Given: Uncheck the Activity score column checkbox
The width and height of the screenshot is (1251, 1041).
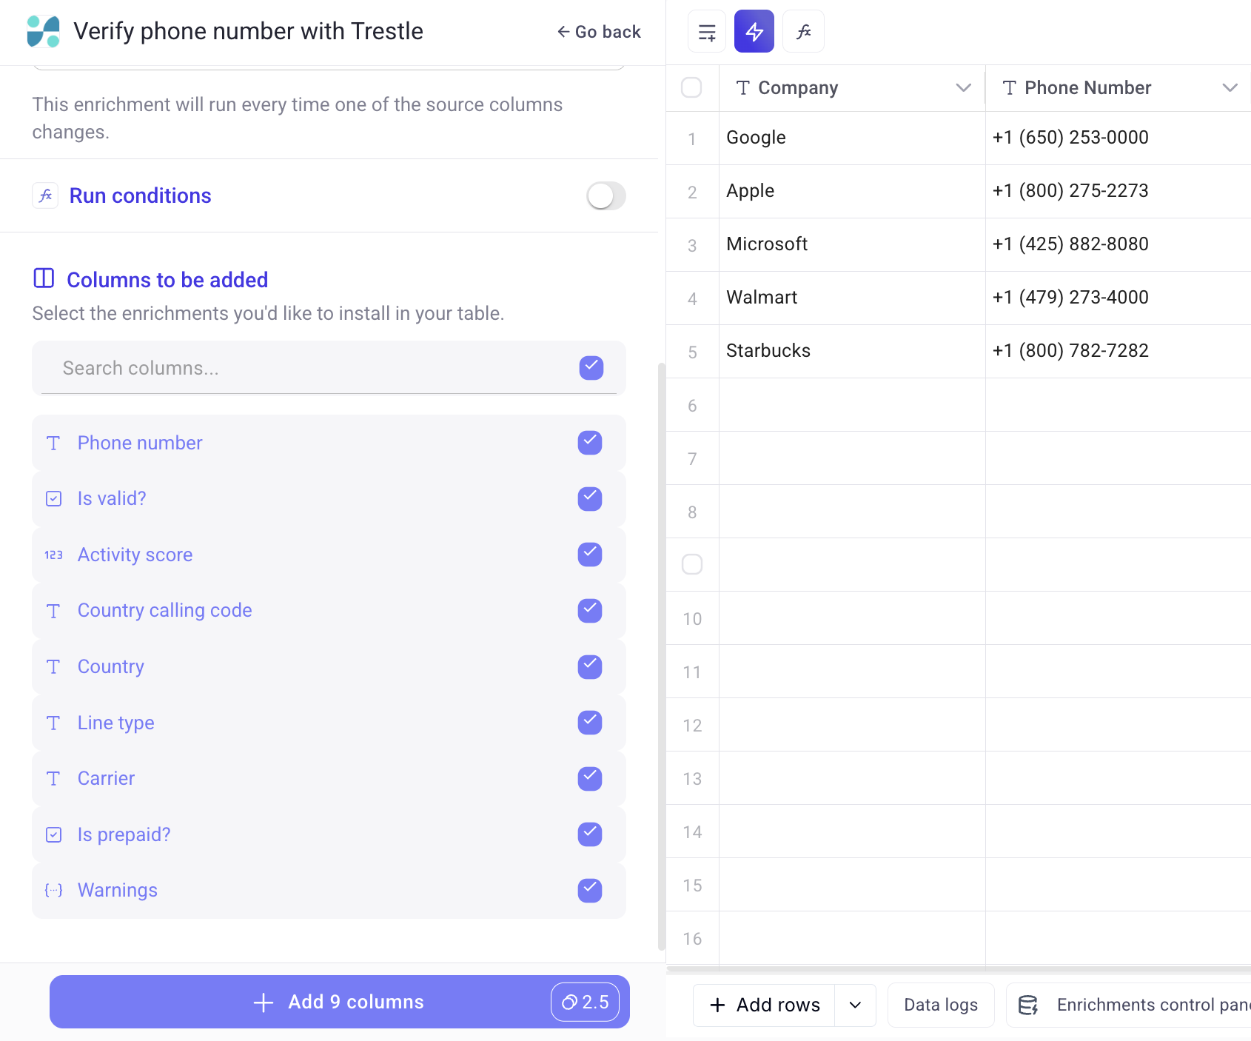Looking at the screenshot, I should pyautogui.click(x=590, y=555).
